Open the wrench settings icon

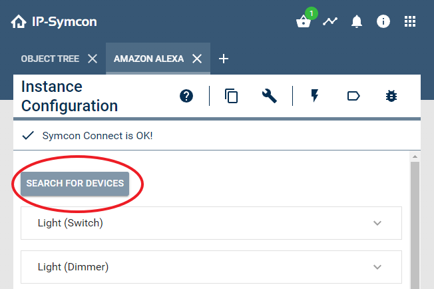pos(269,96)
